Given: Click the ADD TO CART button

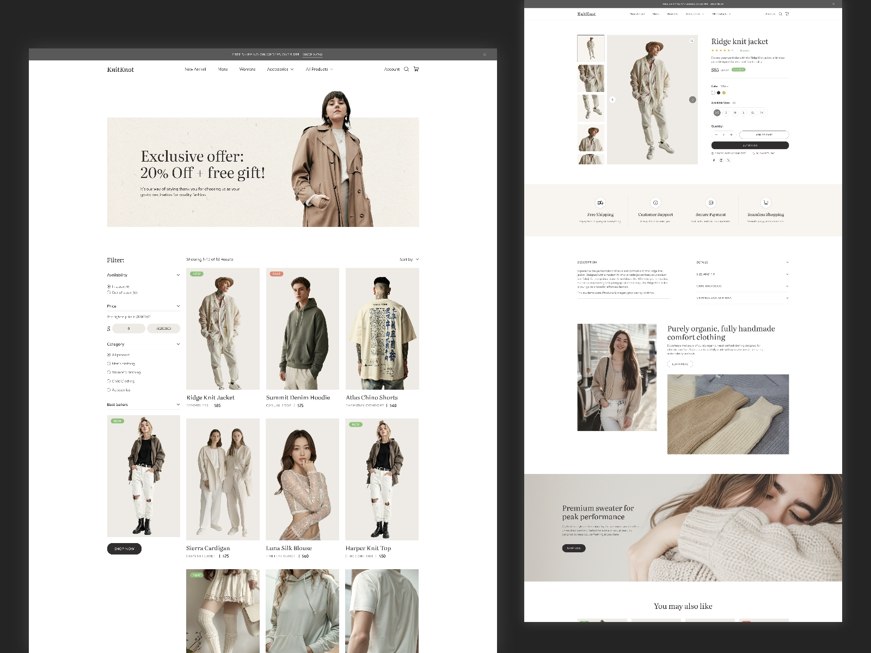Looking at the screenshot, I should (x=764, y=134).
